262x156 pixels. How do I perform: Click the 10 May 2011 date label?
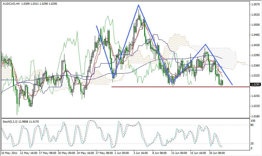click(x=9, y=153)
